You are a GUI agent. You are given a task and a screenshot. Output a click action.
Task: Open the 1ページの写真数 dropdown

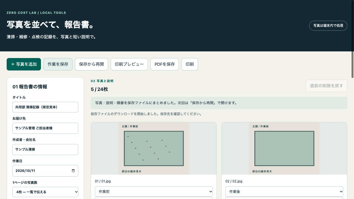pyautogui.click(x=45, y=192)
